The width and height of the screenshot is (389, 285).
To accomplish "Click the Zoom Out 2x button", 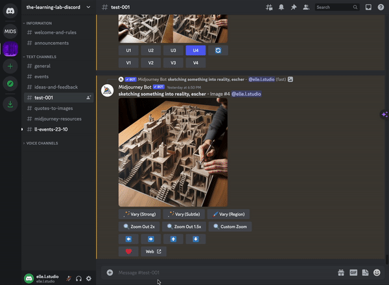I will click(139, 227).
